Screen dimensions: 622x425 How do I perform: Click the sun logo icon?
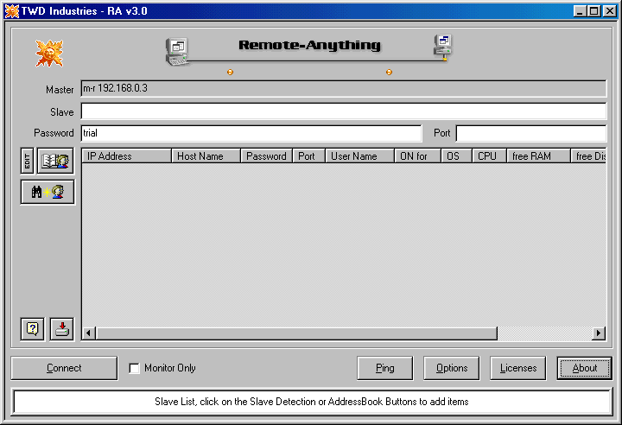49,54
